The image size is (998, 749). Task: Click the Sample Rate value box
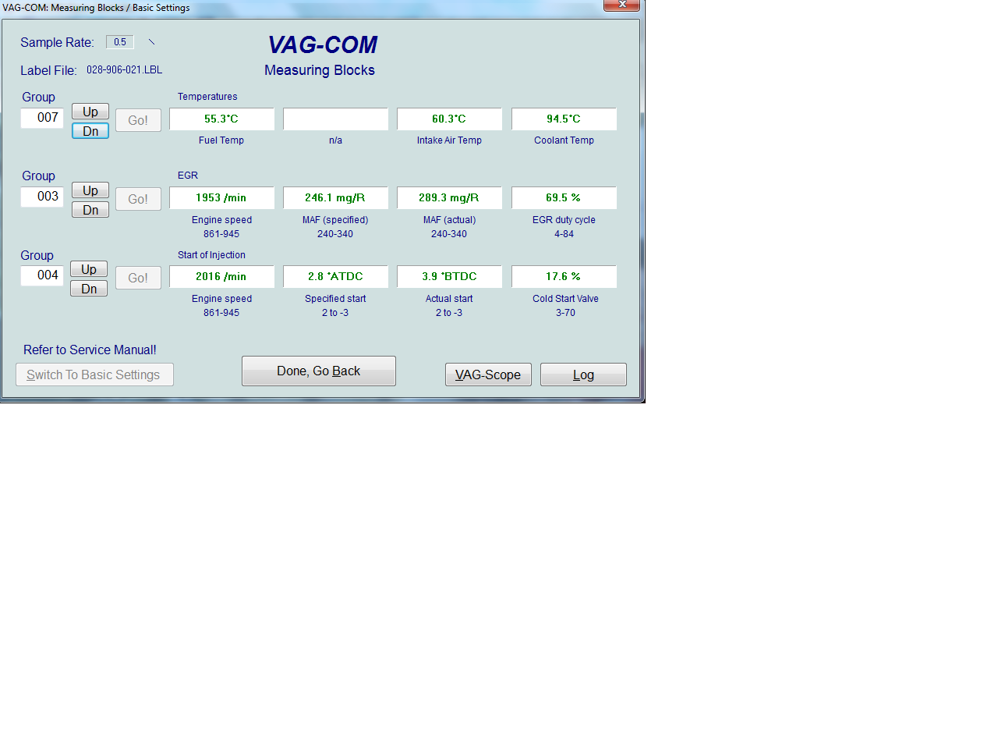pos(120,42)
